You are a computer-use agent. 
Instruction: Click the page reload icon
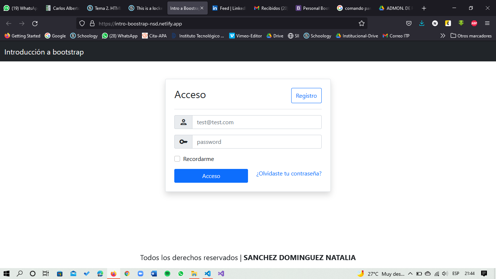coord(35,23)
